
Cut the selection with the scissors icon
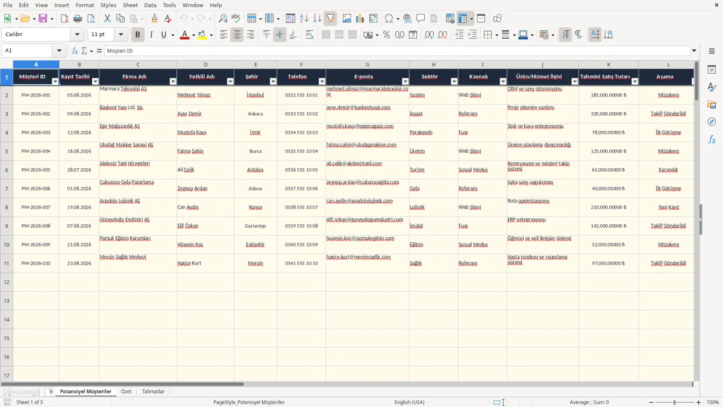pos(107,19)
